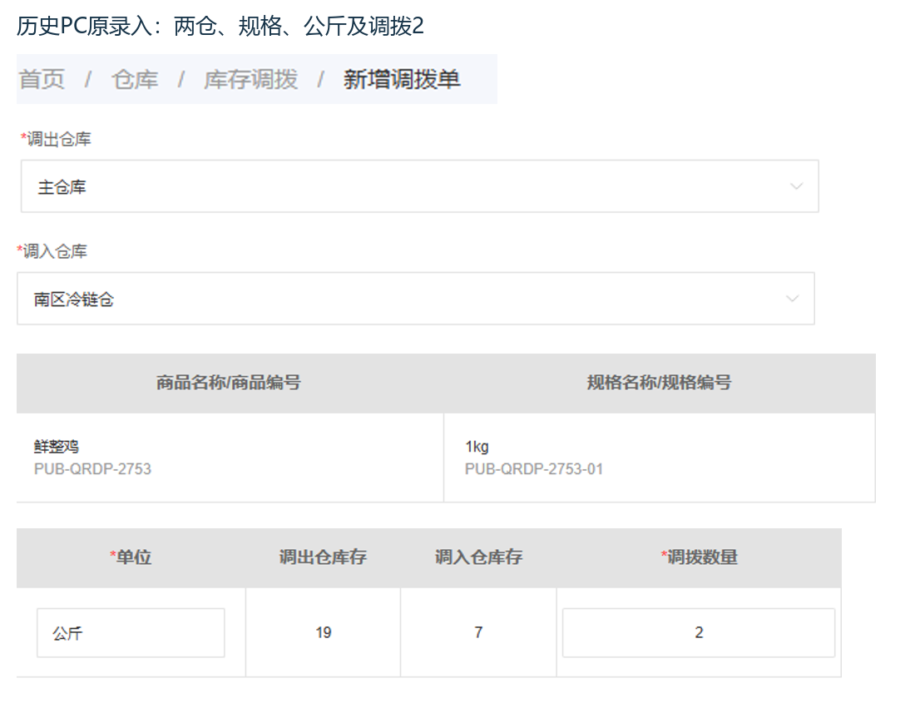Click the 调出仓库存 column header
The width and height of the screenshot is (915, 703).
pyautogui.click(x=323, y=557)
